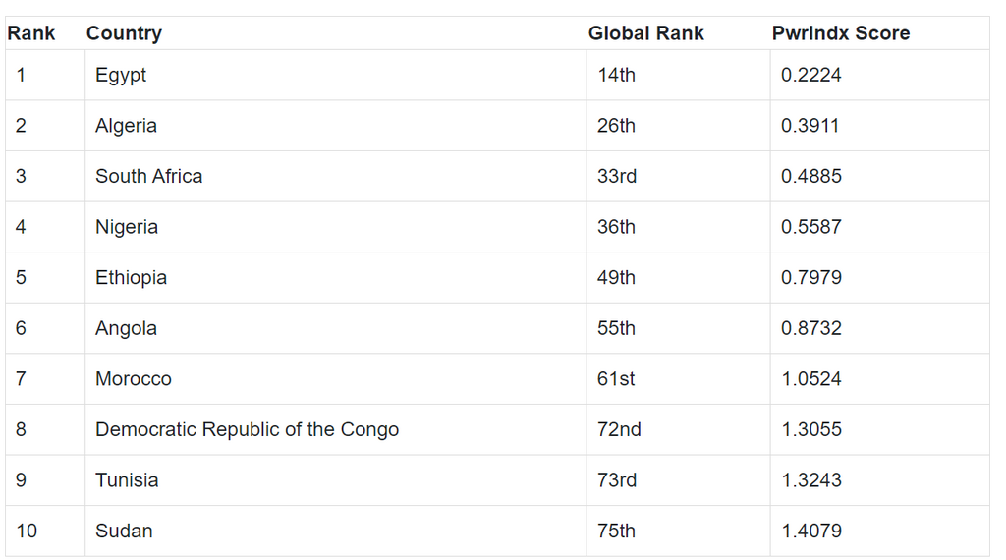Image resolution: width=1006 pixels, height=560 pixels.
Task: Click the Global Rank column header
Action: [645, 33]
